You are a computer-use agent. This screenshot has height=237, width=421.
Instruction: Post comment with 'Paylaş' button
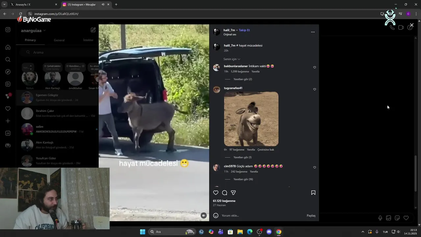pos(311,216)
